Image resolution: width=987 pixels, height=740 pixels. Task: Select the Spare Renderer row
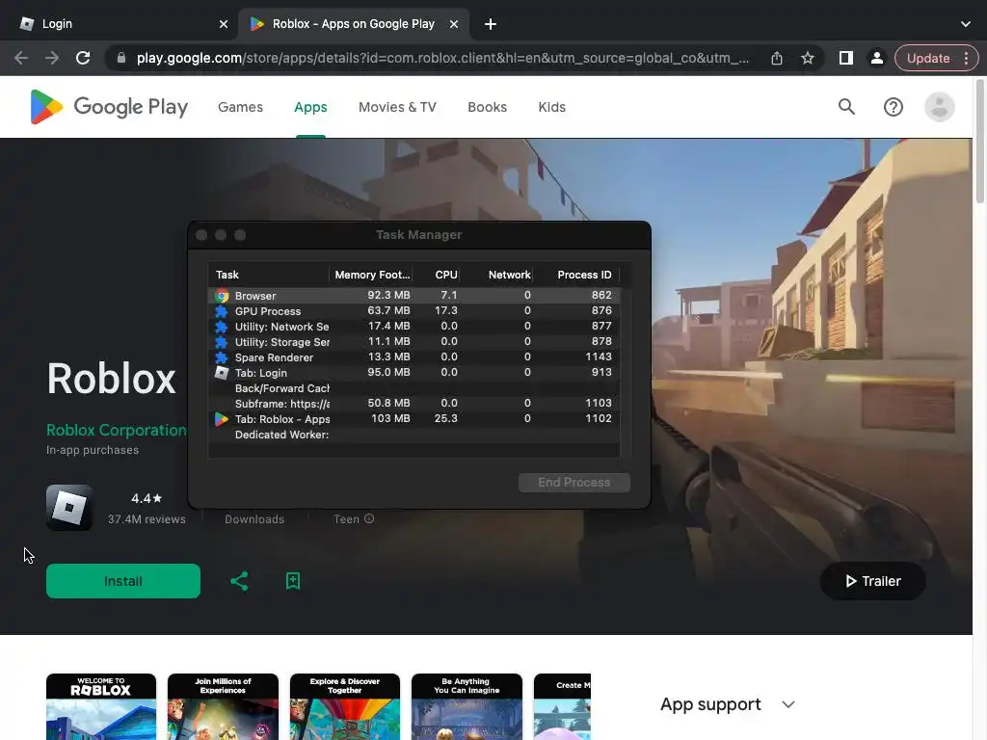click(x=414, y=357)
